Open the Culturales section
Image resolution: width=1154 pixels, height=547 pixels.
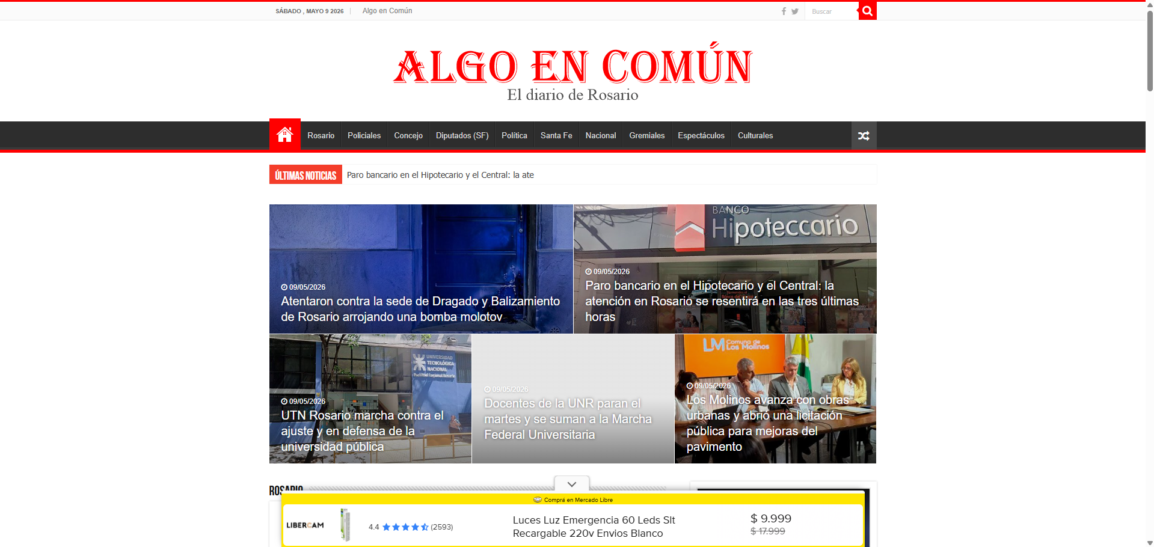pyautogui.click(x=755, y=136)
